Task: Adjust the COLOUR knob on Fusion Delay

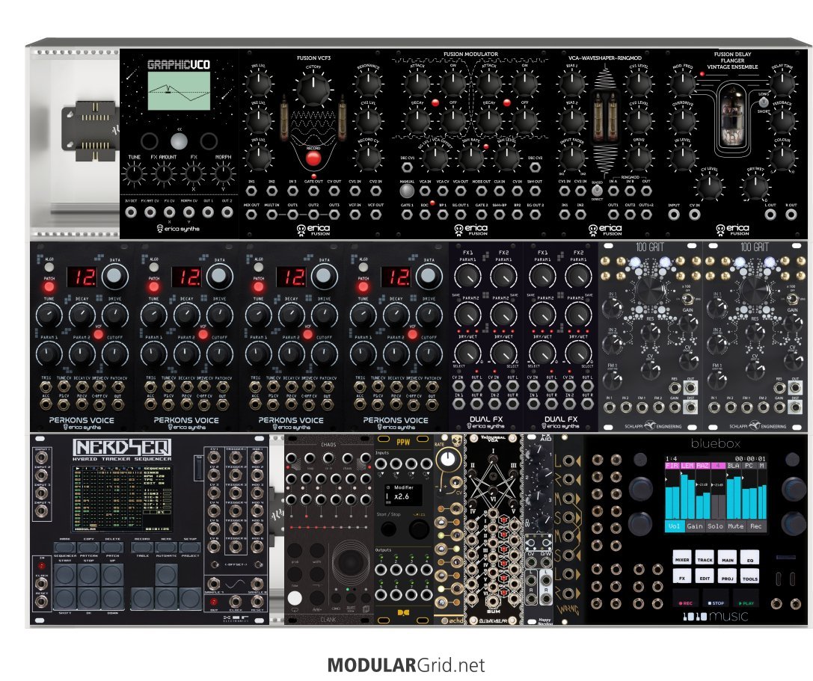Action: pos(782,157)
